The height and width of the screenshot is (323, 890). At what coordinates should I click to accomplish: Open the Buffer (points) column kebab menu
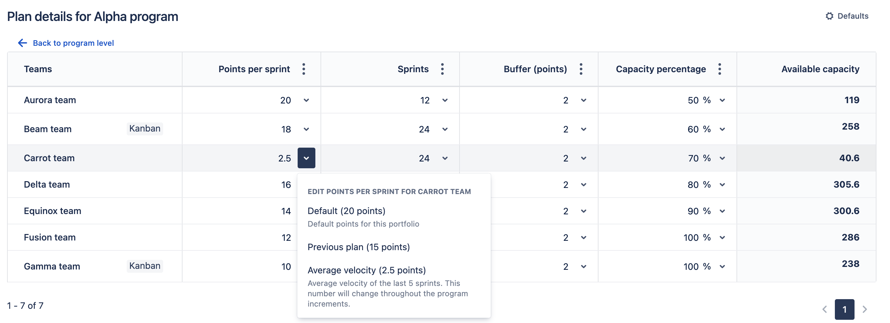coord(581,69)
